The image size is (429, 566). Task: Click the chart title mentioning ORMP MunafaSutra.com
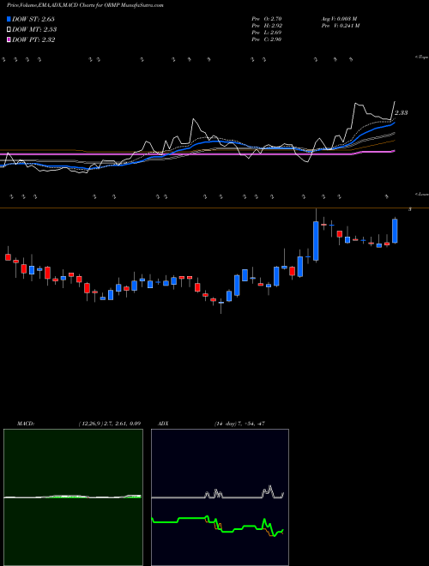point(85,6)
